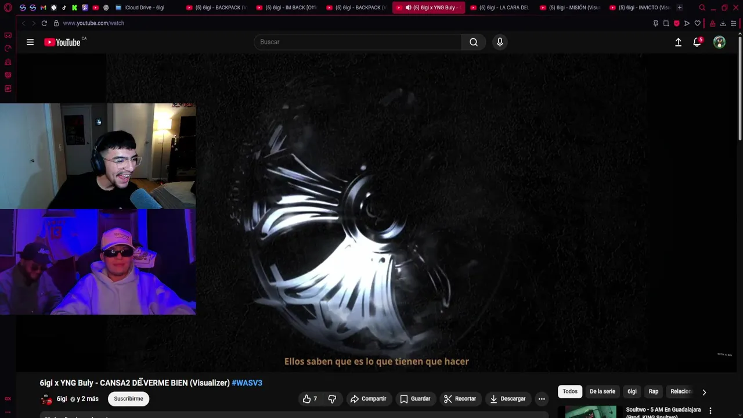743x418 pixels.
Task: Open the #WASV3 hashtag link
Action: coord(247,383)
